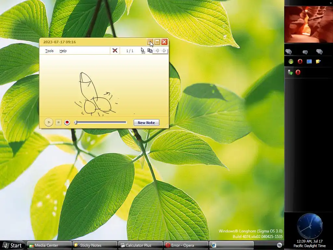The height and width of the screenshot is (250, 333).
Task: Switch to Media Center taskbar button
Action: (49, 245)
